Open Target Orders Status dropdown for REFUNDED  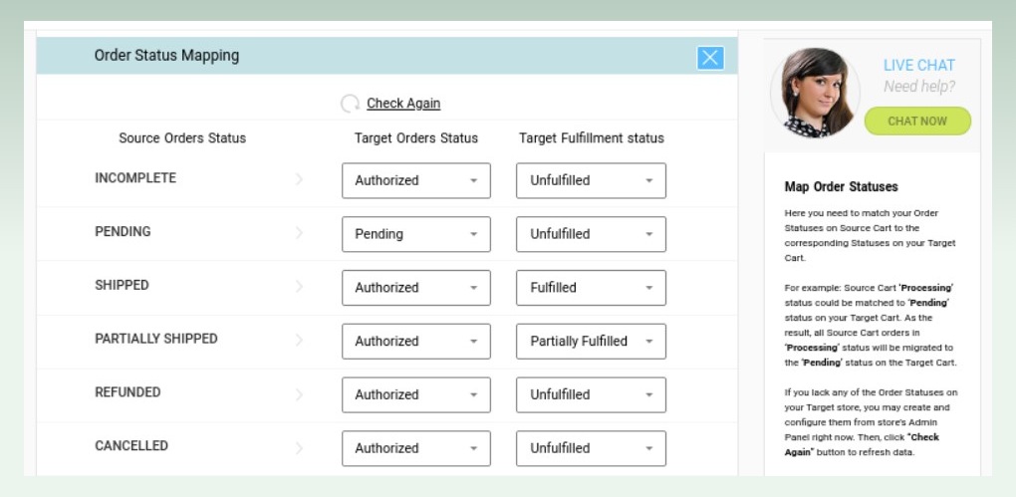(416, 394)
